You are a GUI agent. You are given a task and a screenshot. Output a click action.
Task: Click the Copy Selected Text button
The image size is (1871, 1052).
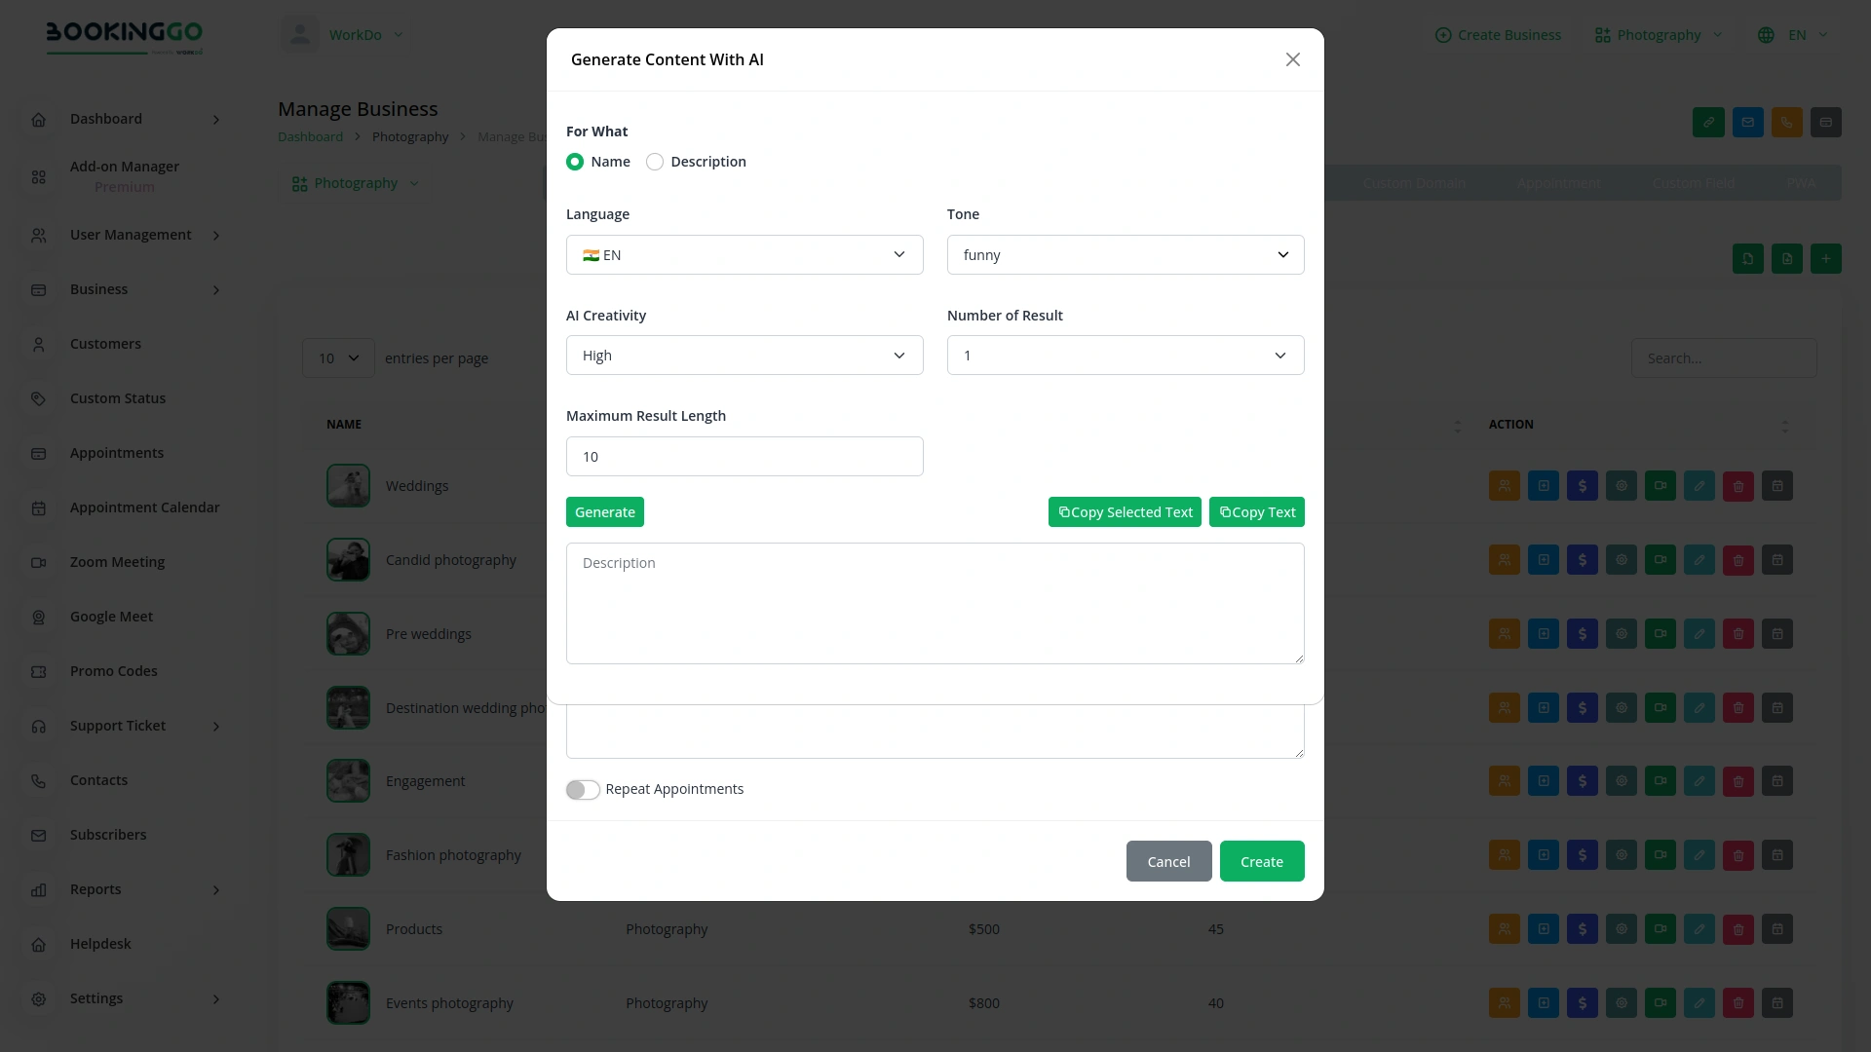pyautogui.click(x=1125, y=511)
